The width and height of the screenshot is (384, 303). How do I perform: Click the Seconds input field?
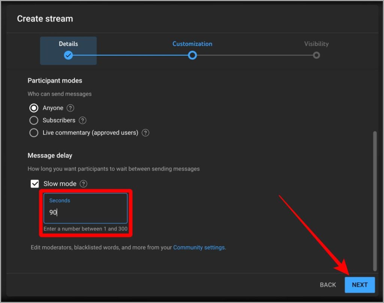pos(85,208)
